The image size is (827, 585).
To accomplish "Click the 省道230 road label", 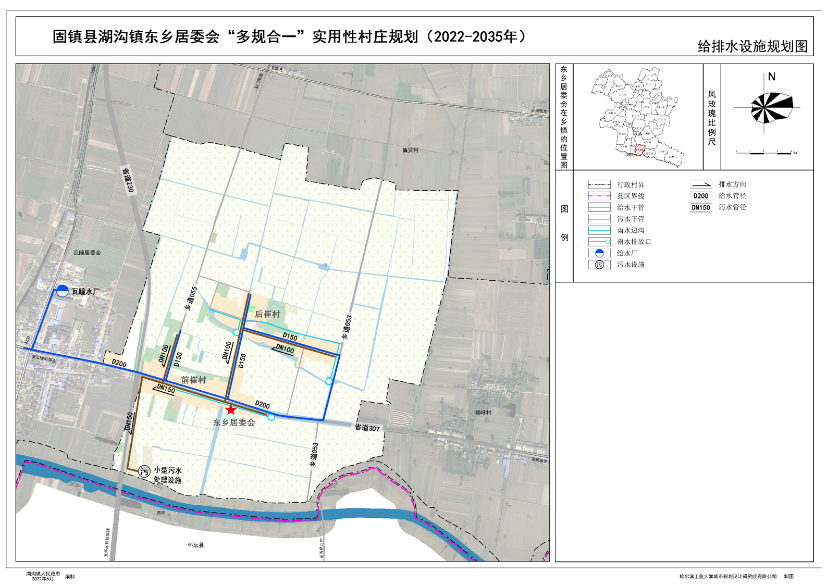I will click(x=128, y=180).
